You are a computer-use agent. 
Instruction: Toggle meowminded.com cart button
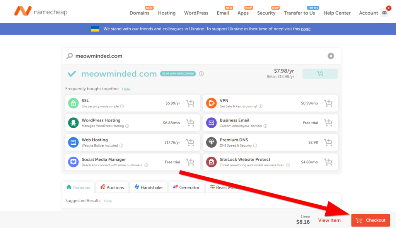[320, 74]
